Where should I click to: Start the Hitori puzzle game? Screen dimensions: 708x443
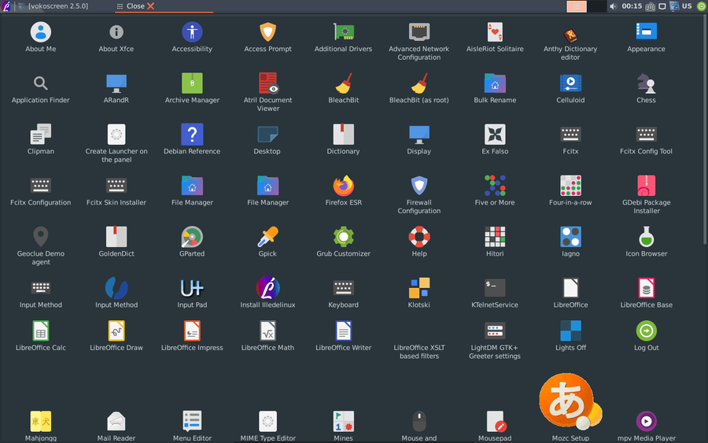495,242
